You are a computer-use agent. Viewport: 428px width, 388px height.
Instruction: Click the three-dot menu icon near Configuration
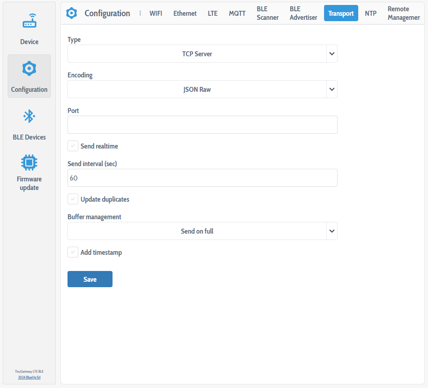(140, 14)
